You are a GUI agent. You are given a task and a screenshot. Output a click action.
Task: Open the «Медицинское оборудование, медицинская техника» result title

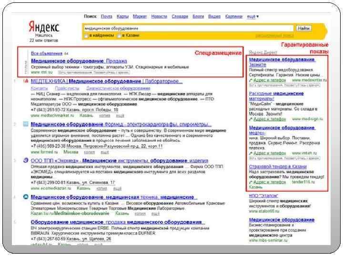coord(114,197)
